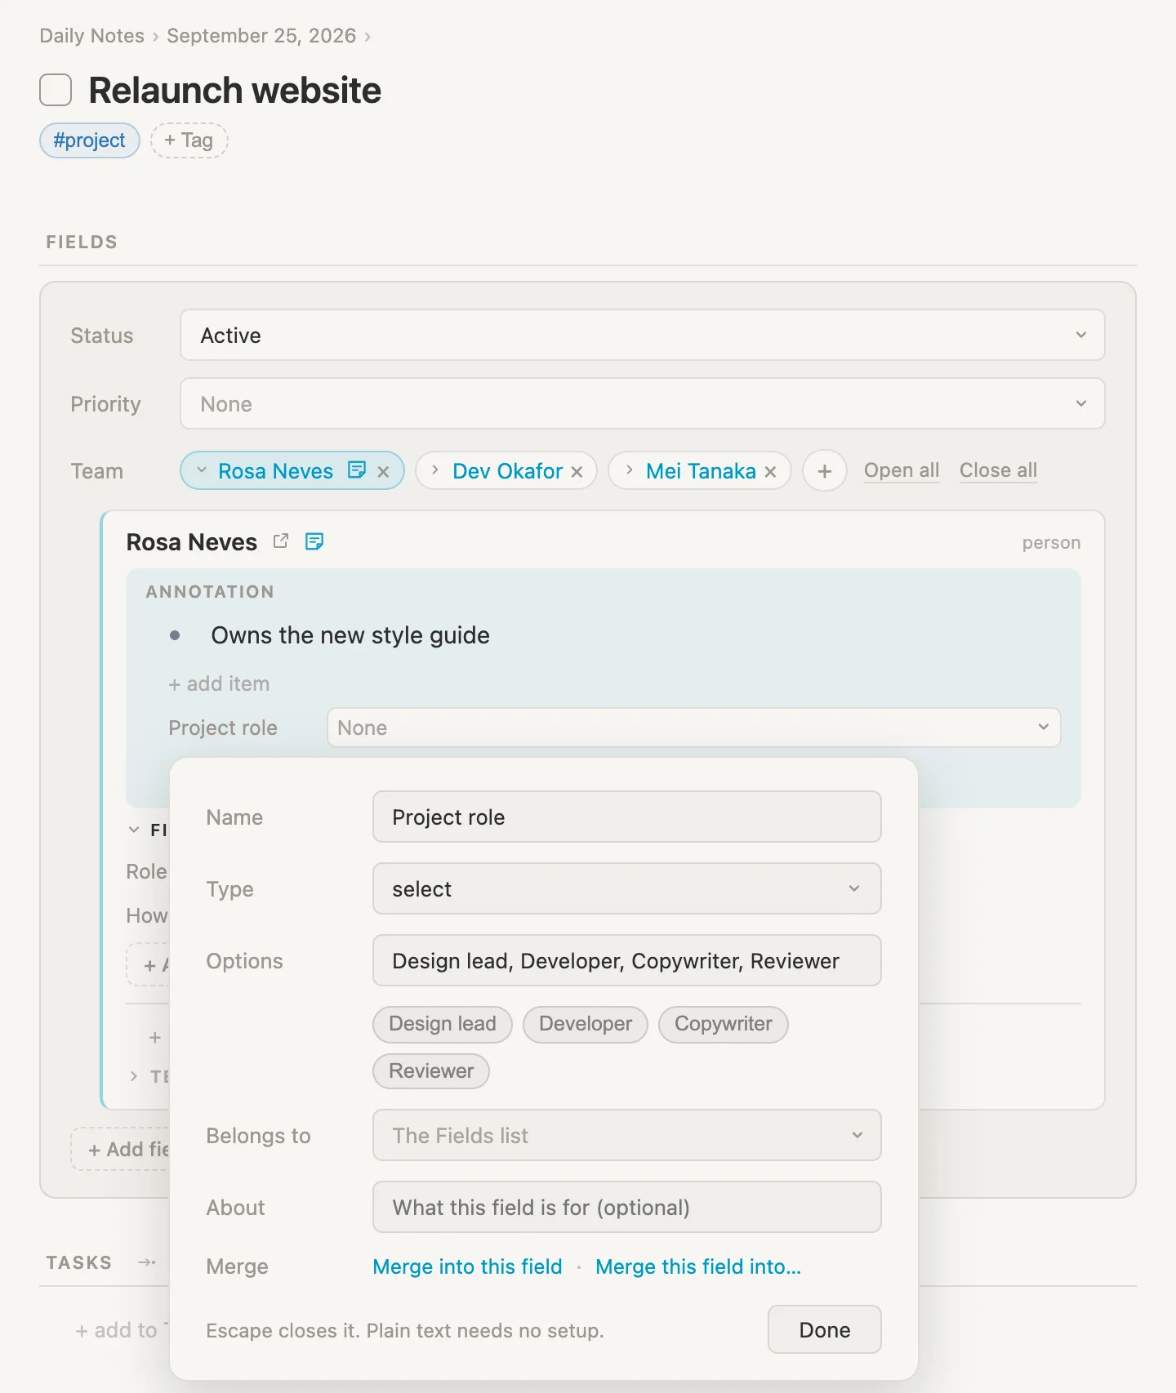Collapse the FI section in Rosa Neves card
The image size is (1176, 1393).
point(134,830)
